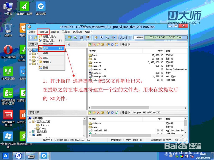Open the PE网络设置 desktop icon
The width and height of the screenshot is (214, 160).
[x=8, y=73]
